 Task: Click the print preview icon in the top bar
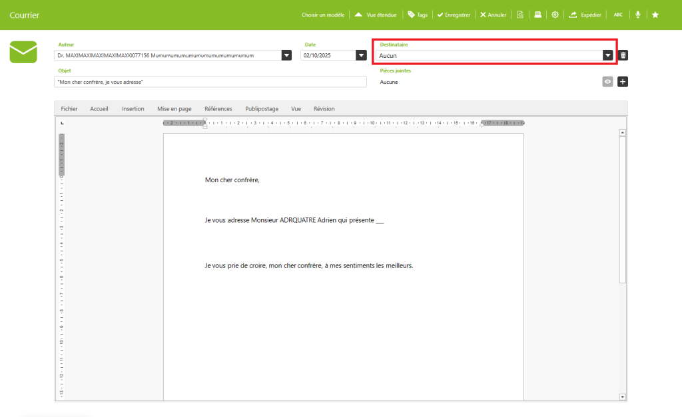point(520,15)
